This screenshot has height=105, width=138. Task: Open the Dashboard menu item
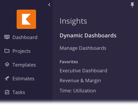[x=25, y=37]
